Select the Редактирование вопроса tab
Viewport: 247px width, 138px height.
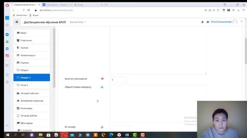click(x=26, y=5)
